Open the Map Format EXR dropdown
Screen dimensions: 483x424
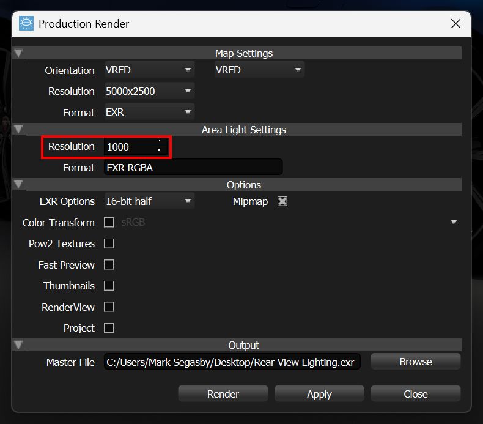(x=149, y=112)
